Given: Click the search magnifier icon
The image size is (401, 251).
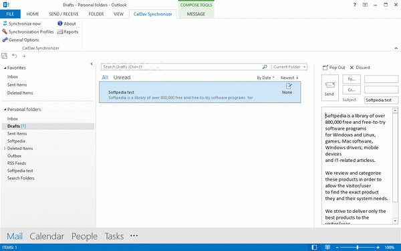Looking at the screenshot, I should tap(265, 67).
